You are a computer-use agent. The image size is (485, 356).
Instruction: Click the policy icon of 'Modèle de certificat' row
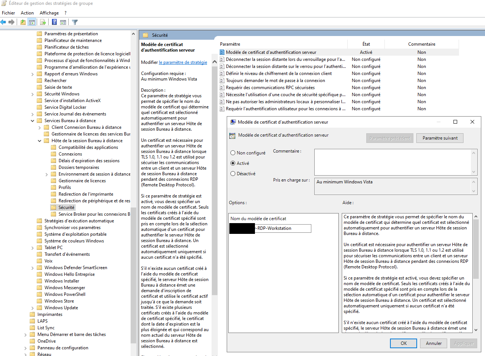(x=222, y=52)
